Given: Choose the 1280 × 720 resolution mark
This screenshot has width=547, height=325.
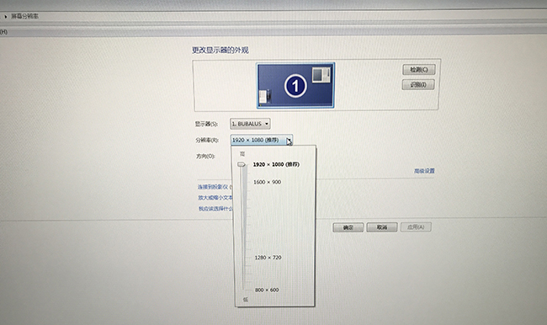Looking at the screenshot, I should pyautogui.click(x=268, y=258).
